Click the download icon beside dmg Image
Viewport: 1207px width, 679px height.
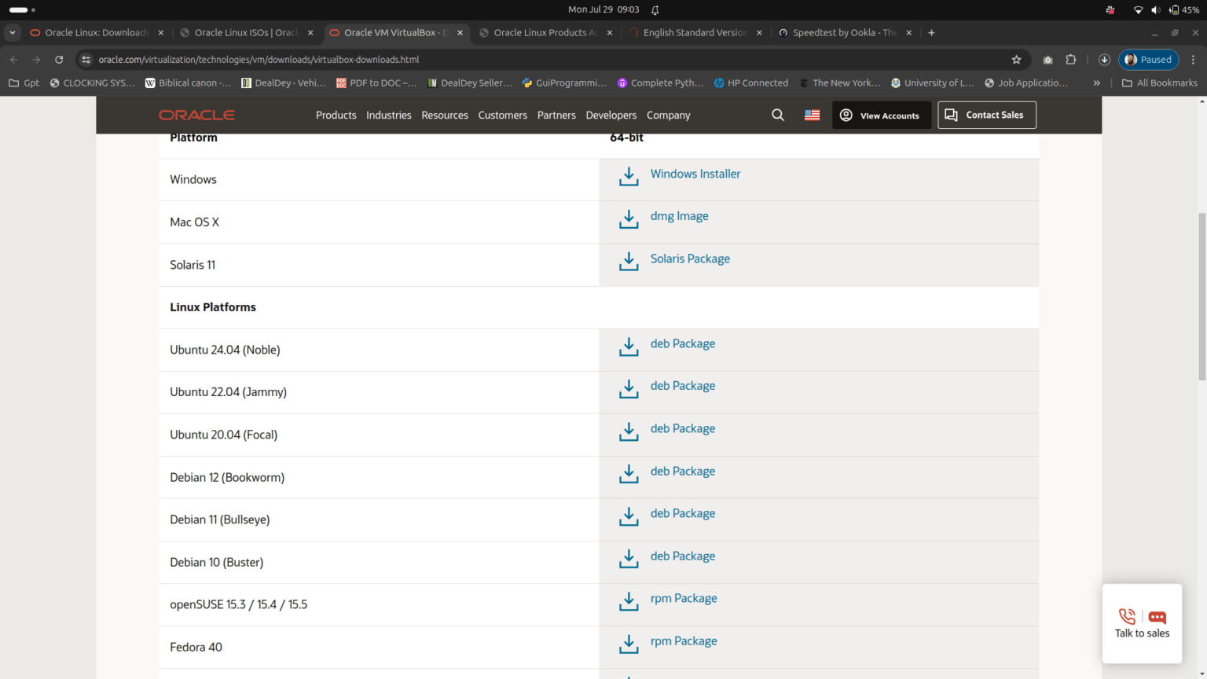pos(629,218)
